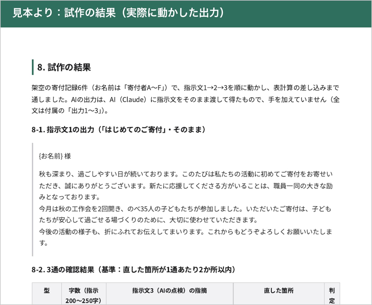The height and width of the screenshot is (305, 372).
Task: Click the table header 型
Action: point(47,294)
